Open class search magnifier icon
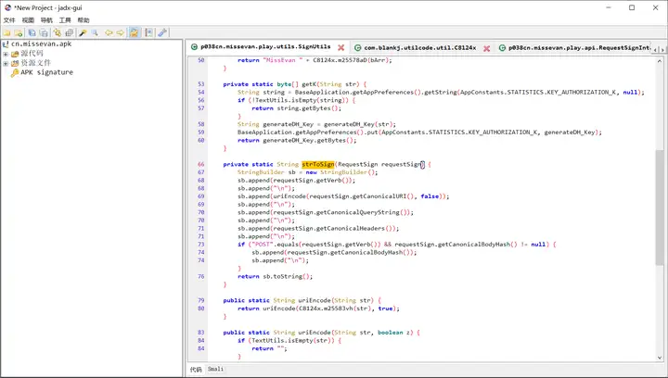Viewport: 668px width, 378px height. [x=95, y=32]
